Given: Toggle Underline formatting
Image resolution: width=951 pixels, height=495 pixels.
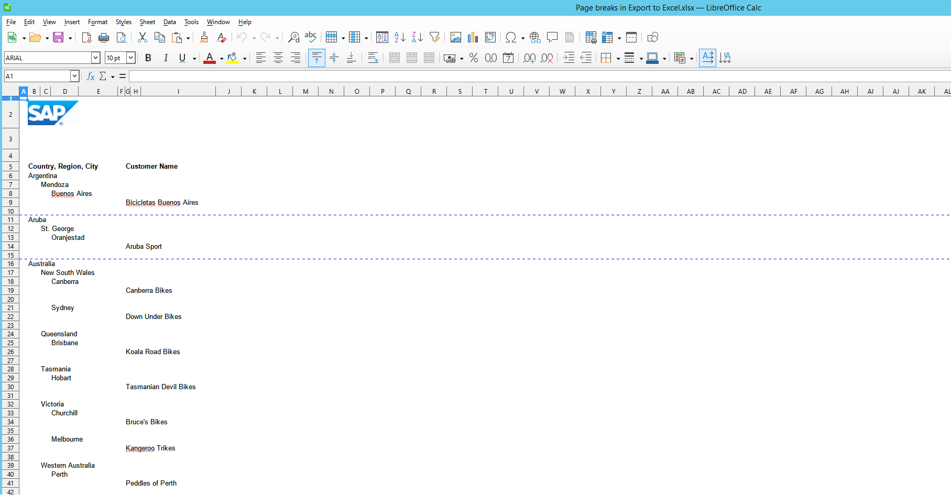Looking at the screenshot, I should [x=182, y=58].
